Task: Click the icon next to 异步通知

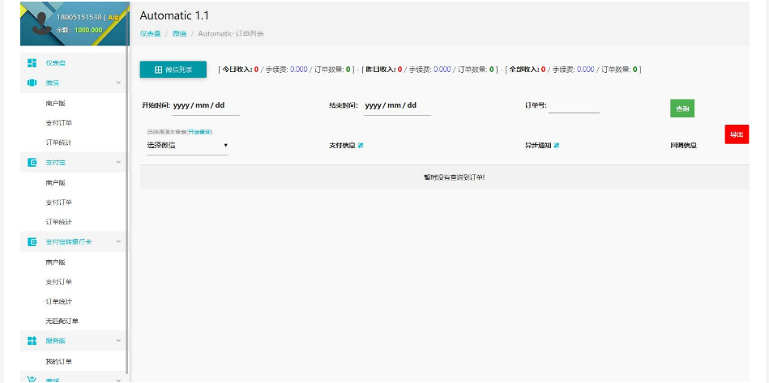Action: point(557,146)
